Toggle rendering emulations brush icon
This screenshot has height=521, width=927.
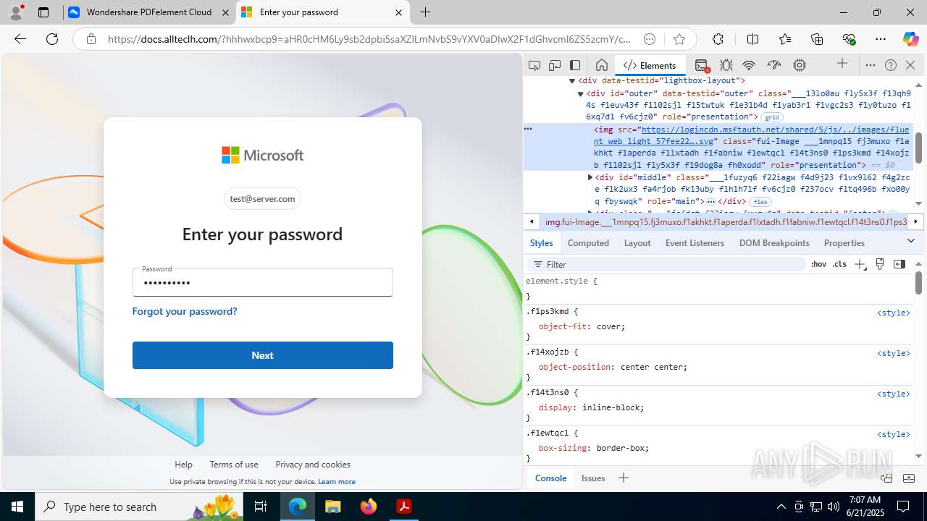(x=880, y=264)
